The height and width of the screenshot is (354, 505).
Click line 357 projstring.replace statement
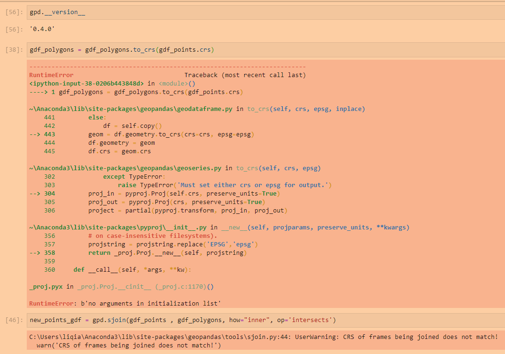151,244
